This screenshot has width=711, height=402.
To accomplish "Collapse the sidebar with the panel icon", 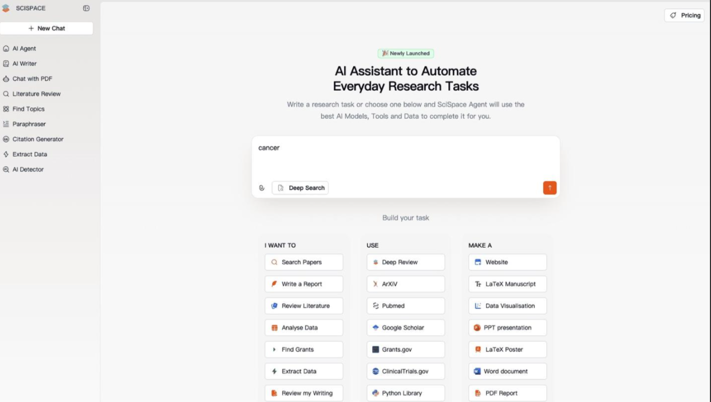I will (86, 8).
